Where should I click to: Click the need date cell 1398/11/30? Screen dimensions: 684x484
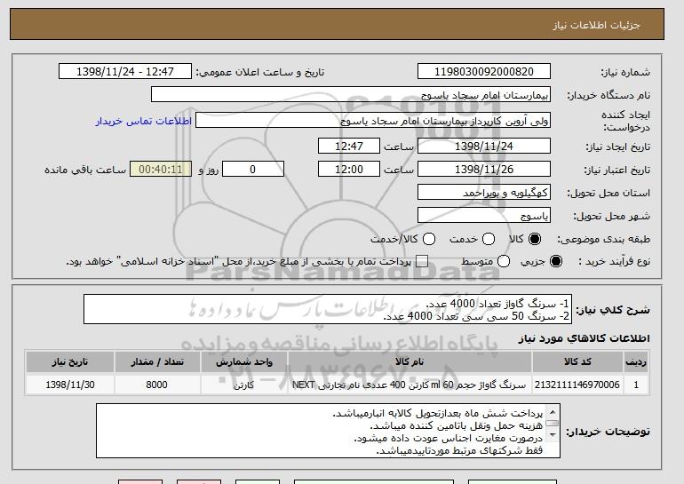(70, 385)
